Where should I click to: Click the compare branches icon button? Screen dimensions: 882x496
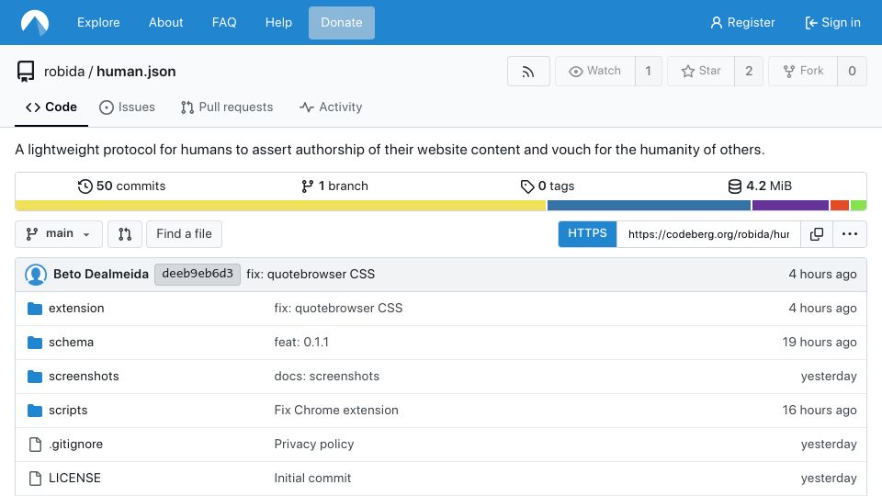125,234
